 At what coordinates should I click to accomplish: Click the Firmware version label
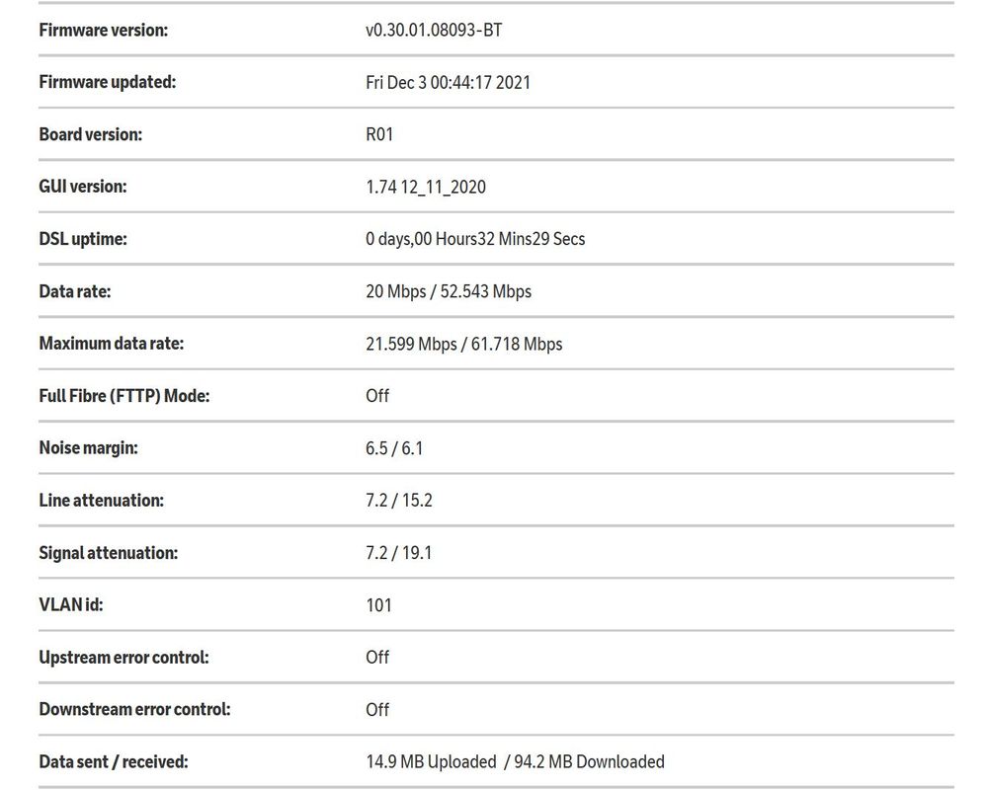pyautogui.click(x=103, y=30)
